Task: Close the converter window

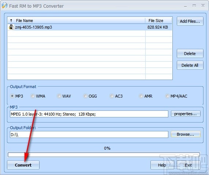Action: coord(203,6)
